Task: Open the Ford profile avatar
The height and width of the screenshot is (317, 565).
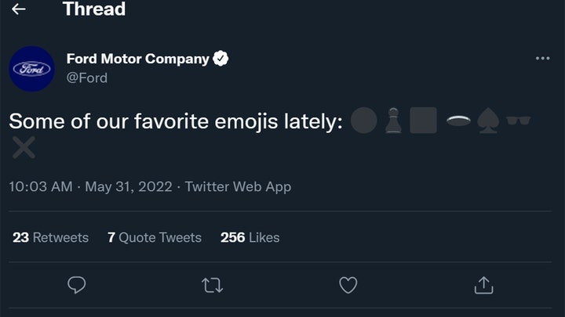Action: click(31, 69)
